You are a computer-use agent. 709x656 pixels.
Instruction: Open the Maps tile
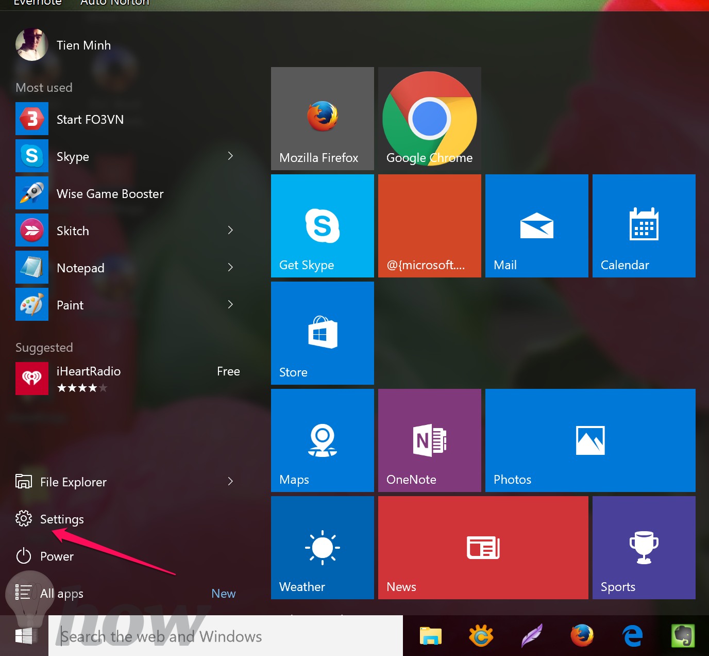point(323,440)
